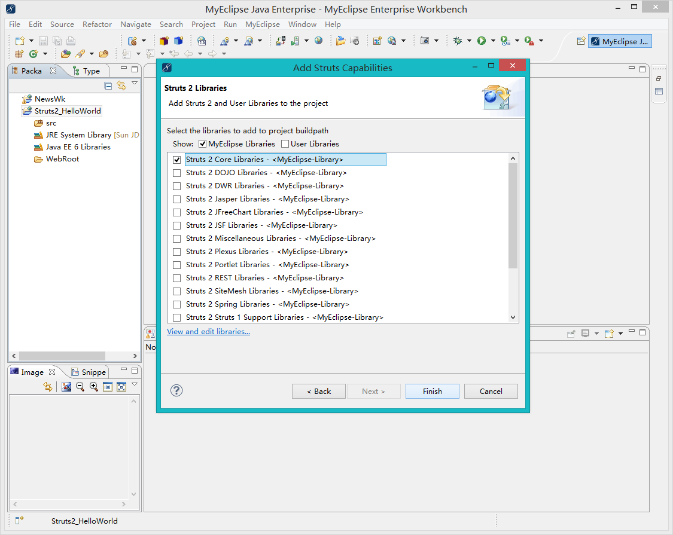
Task: Click the New file toolbar icon
Action: (x=19, y=41)
